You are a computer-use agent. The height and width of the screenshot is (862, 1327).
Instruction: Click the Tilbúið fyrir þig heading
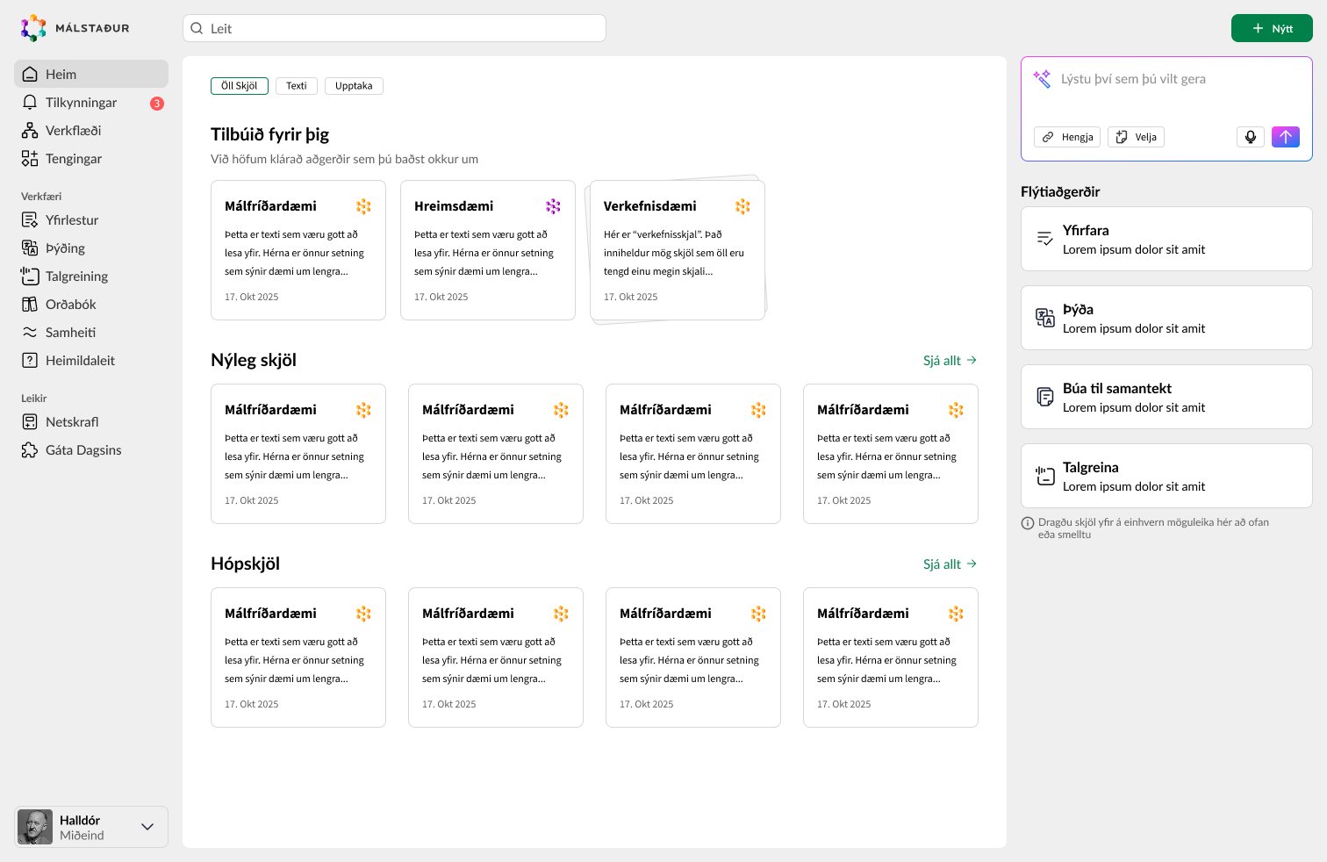(x=270, y=134)
